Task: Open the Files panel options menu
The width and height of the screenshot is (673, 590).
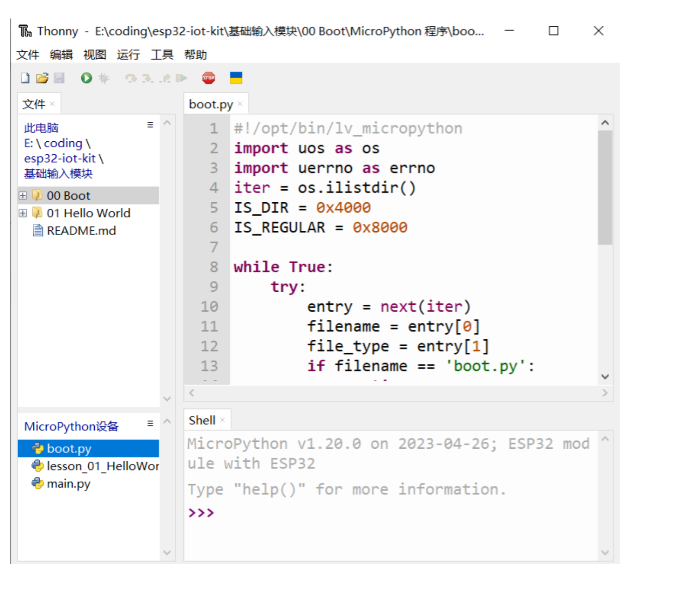Action: pos(149,124)
